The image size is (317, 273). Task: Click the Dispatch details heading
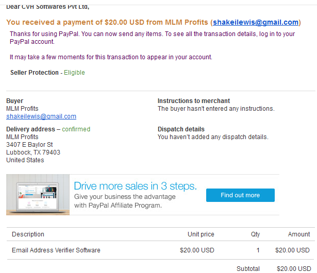[x=181, y=129]
